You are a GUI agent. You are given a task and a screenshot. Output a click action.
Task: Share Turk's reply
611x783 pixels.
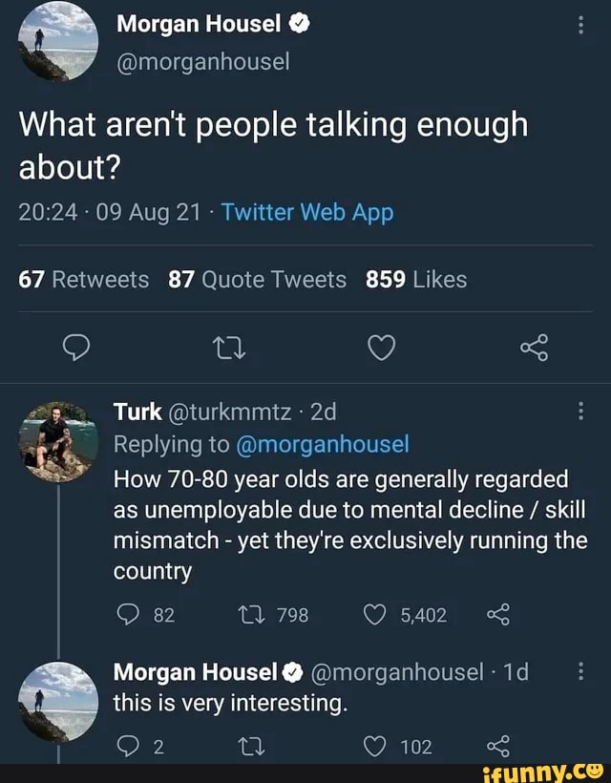(497, 615)
